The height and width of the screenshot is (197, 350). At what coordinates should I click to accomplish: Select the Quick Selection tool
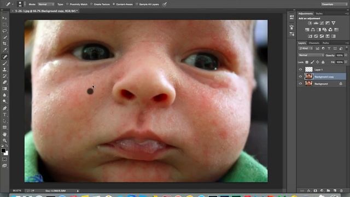point(4,37)
